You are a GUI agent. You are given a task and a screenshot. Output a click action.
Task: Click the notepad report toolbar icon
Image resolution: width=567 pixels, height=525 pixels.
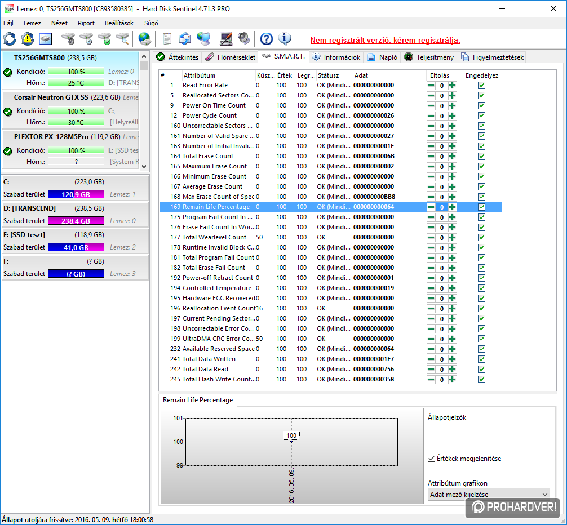167,39
